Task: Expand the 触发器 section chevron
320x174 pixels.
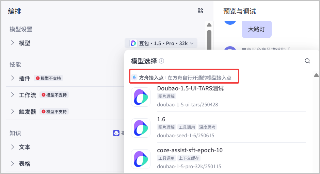Action: pos(13,112)
